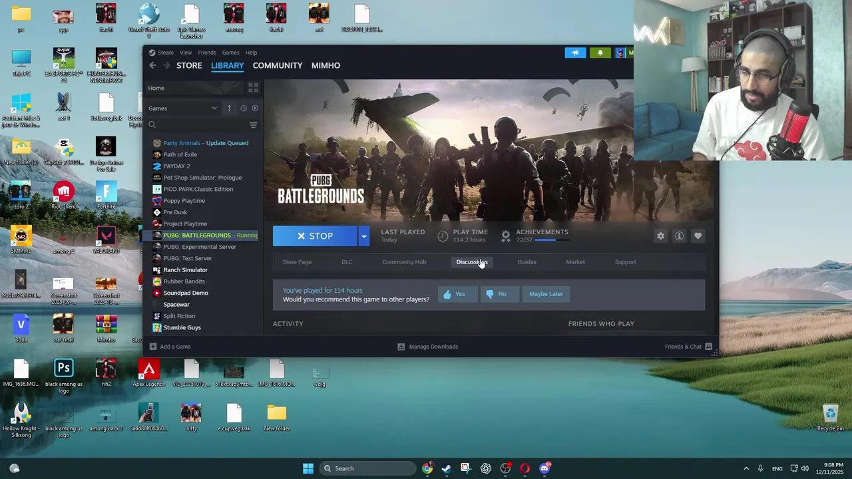Click taskbar microphone icon
Screen dimensions: 852x479
[x=760, y=468]
